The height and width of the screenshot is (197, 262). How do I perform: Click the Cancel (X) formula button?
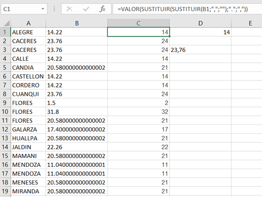point(69,9)
